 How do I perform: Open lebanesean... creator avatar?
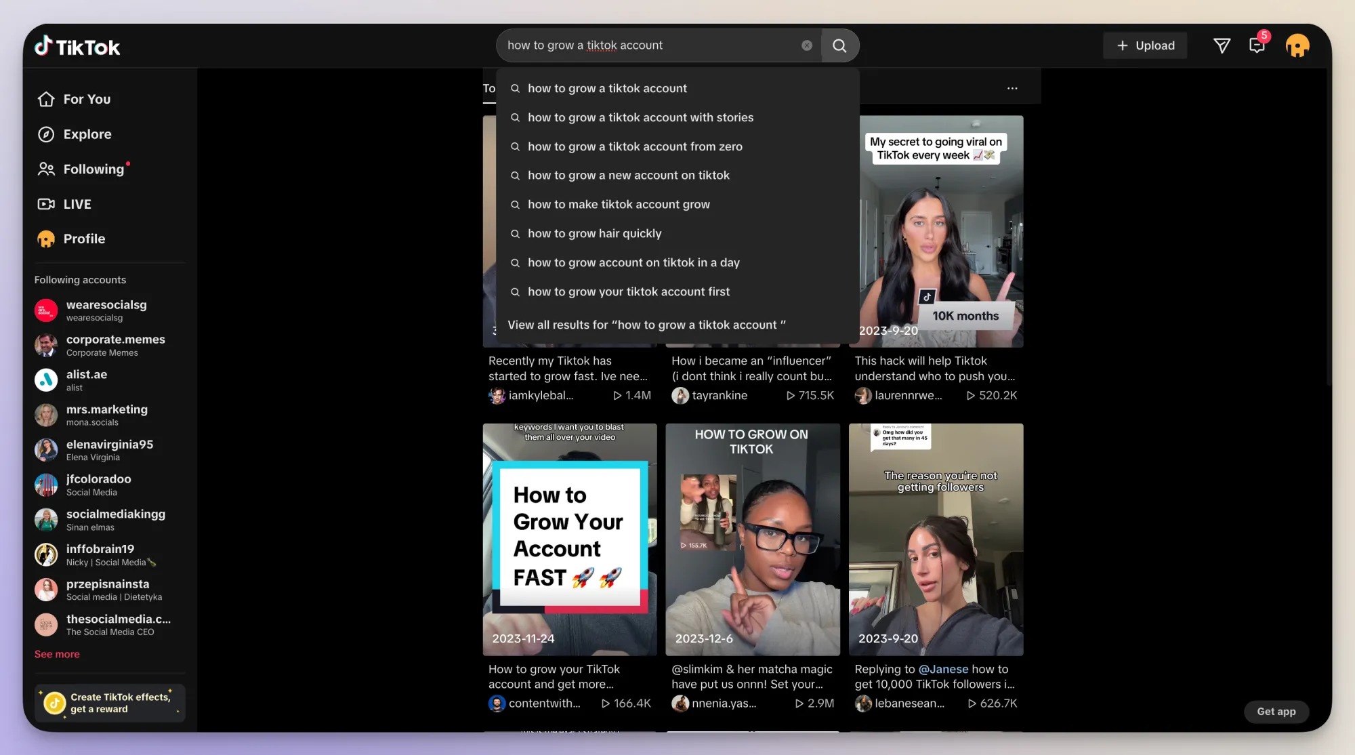(x=863, y=703)
